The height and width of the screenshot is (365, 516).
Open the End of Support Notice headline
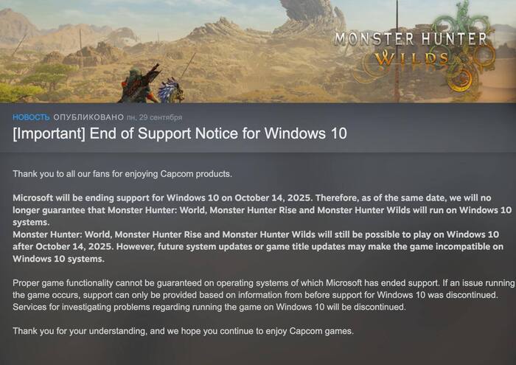[180, 133]
